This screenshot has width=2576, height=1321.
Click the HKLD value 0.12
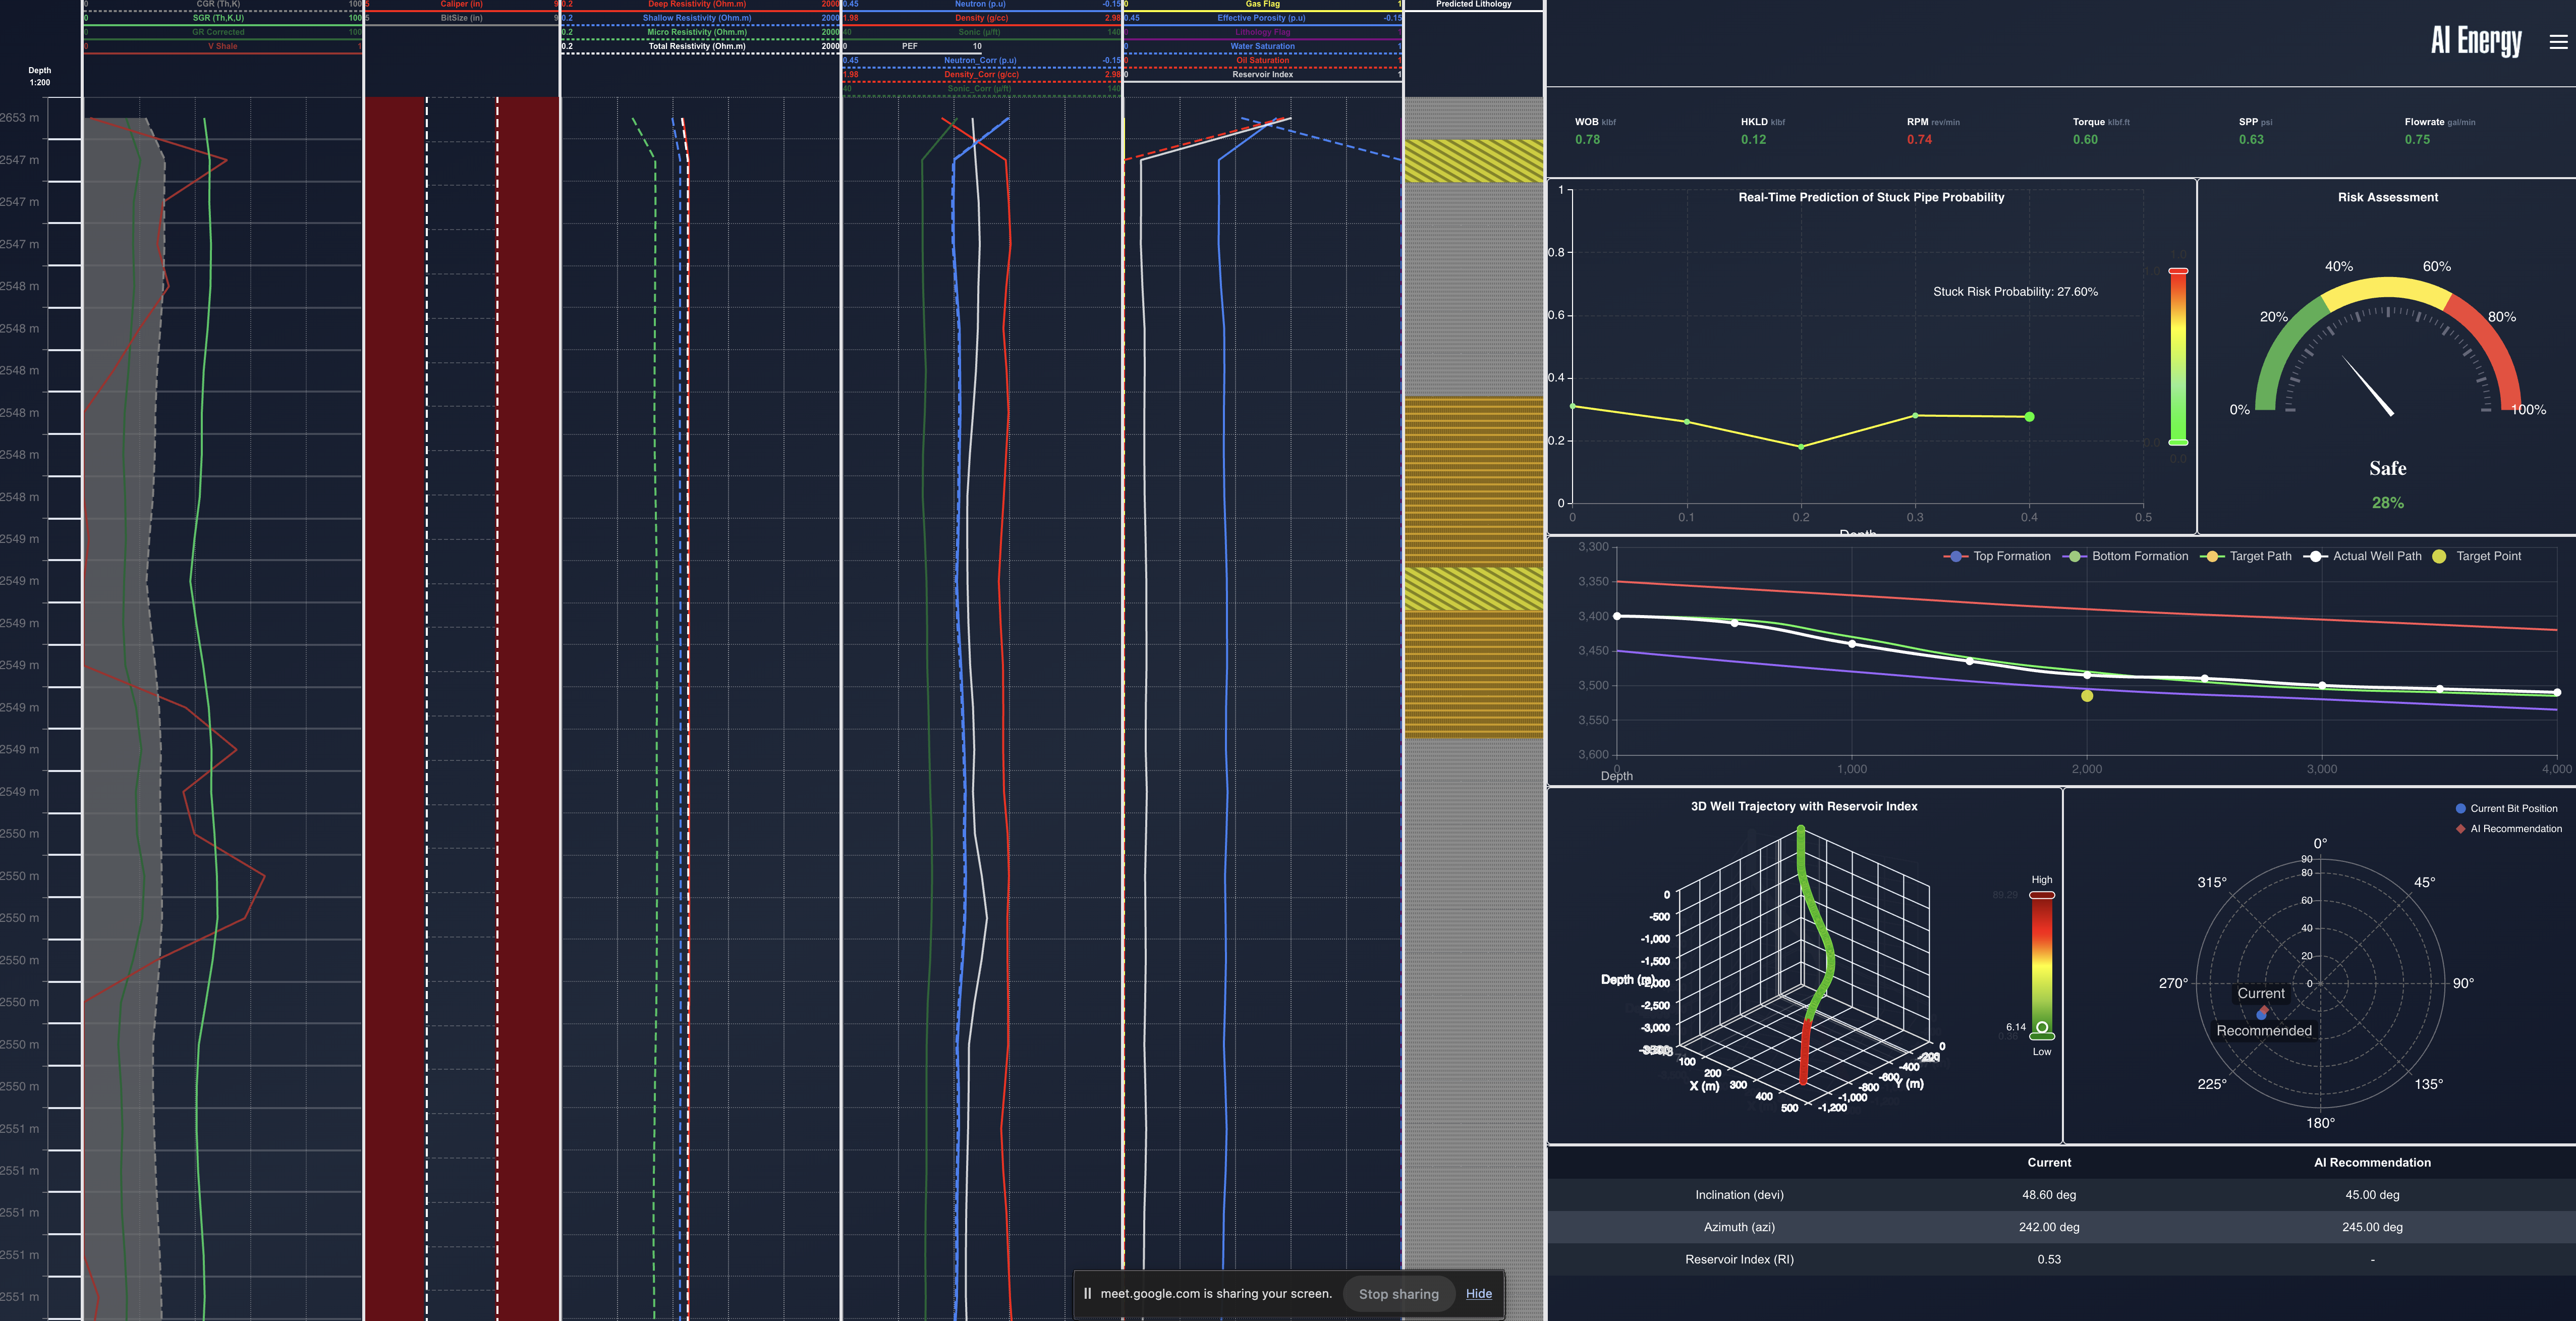pos(1753,139)
